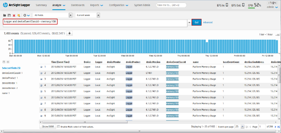Image resolution: width=281 pixels, height=133 pixels.
Task: Click the load saved search folder icon
Action: [x=4, y=15]
